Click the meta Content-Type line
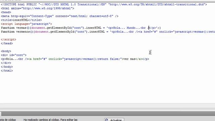The height and width of the screenshot is (121, 215). click(x=59, y=16)
